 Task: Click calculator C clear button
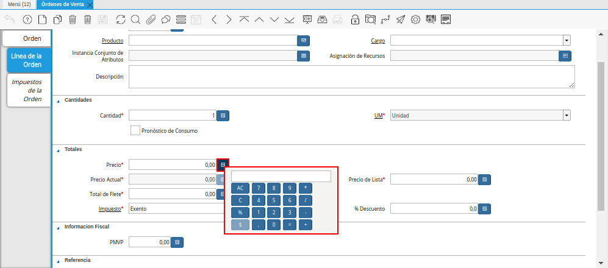point(240,200)
